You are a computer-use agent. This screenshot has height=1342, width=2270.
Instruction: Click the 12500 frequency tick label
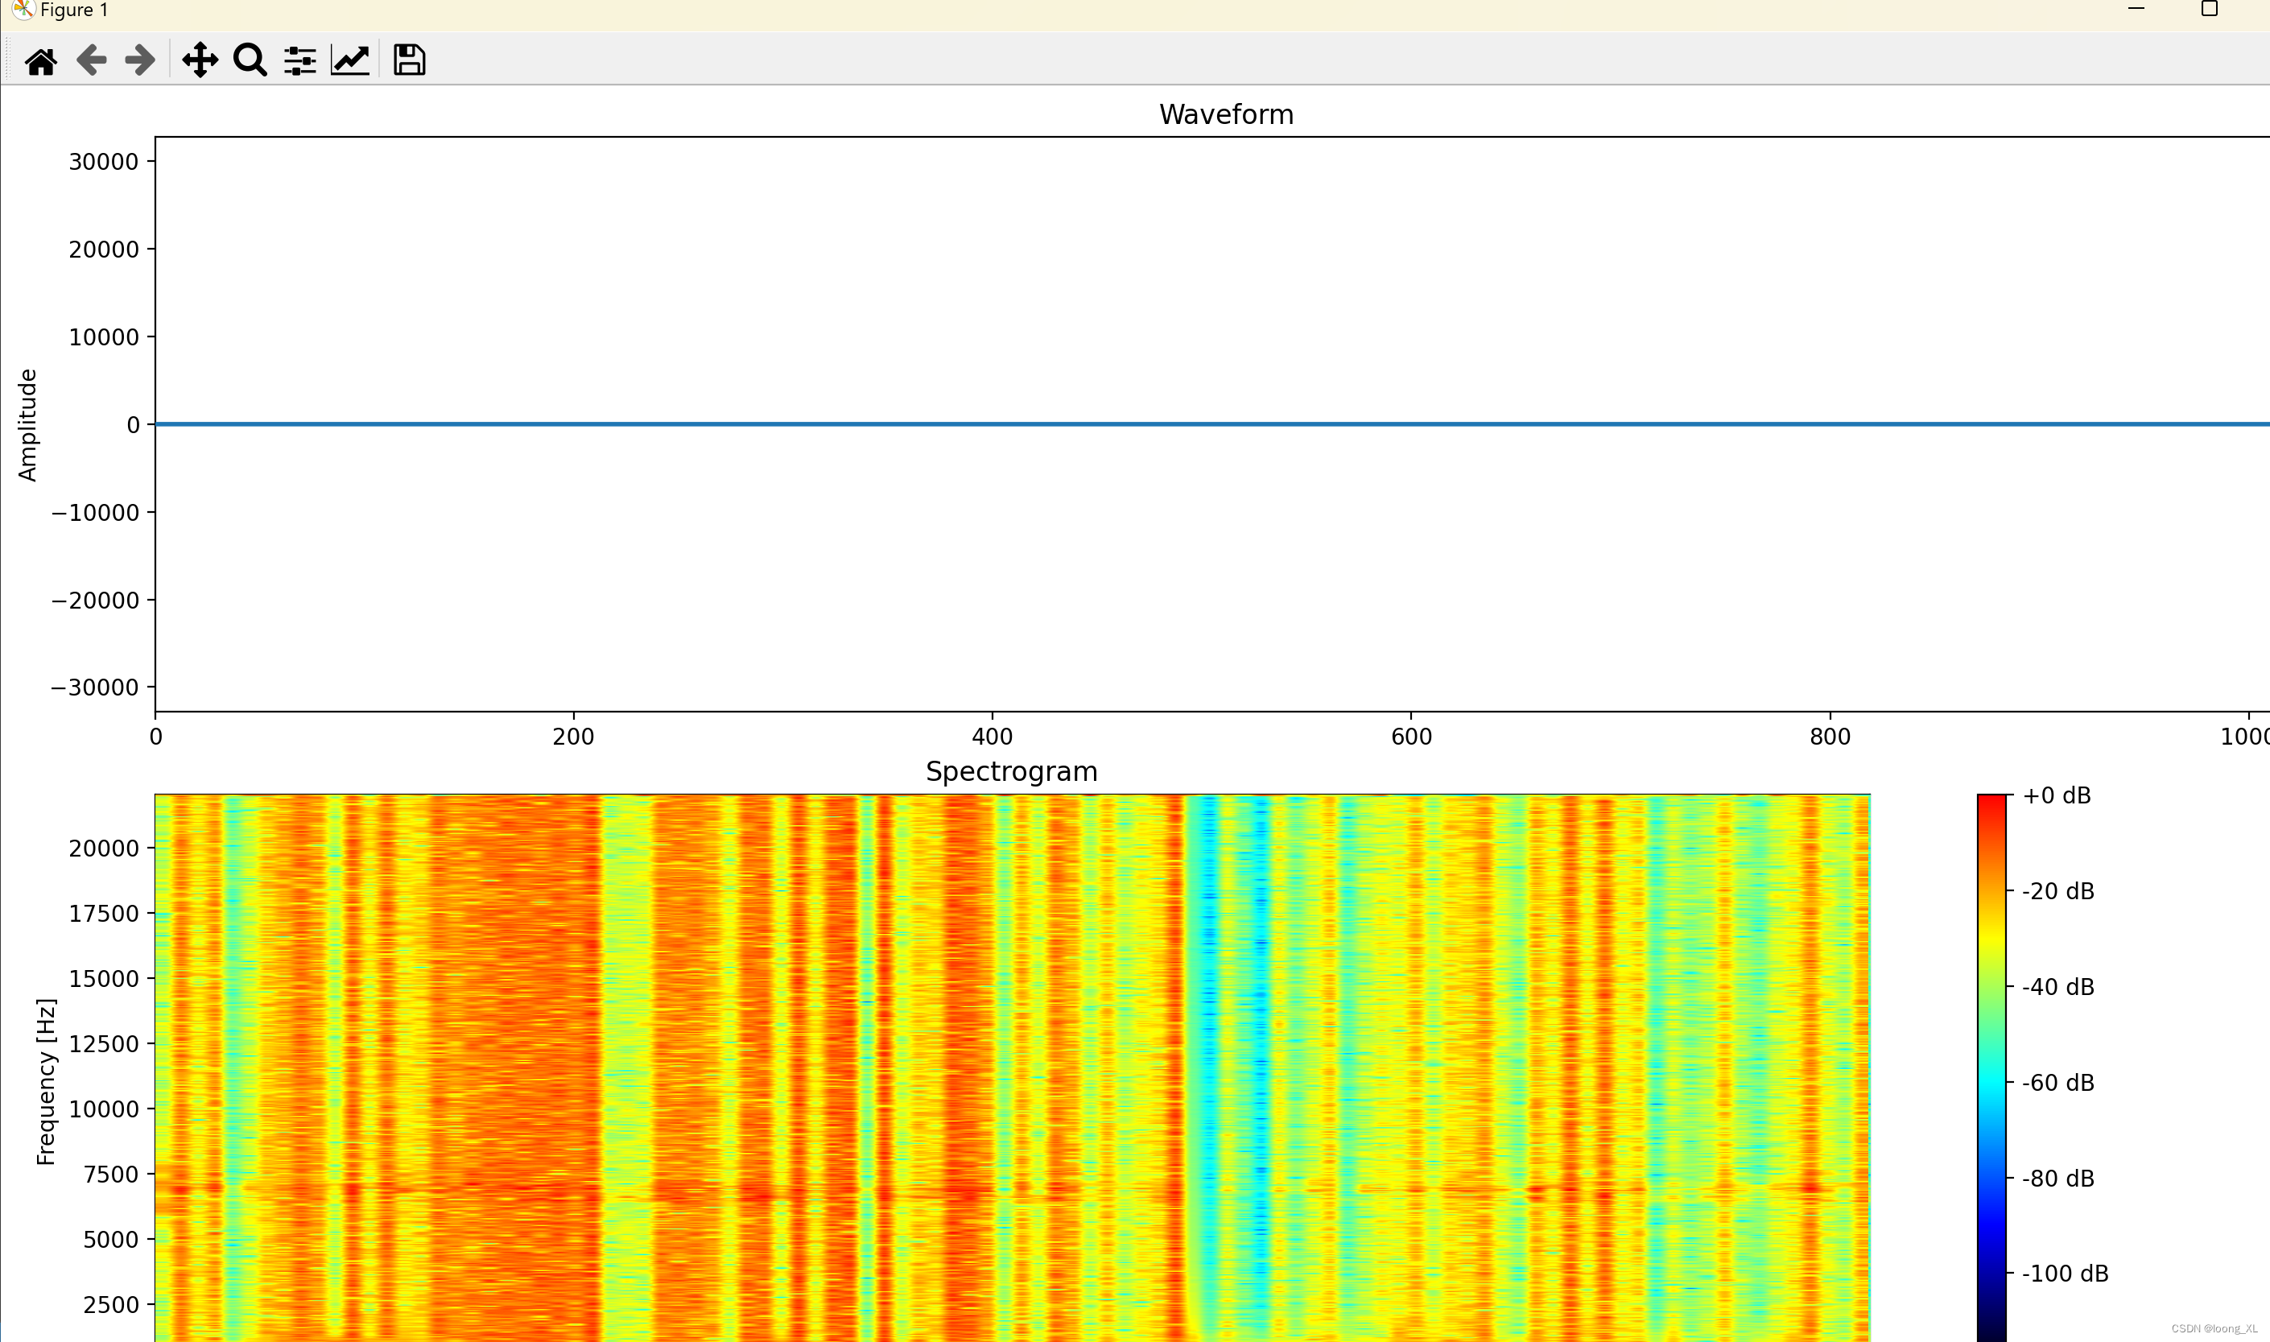click(104, 1043)
